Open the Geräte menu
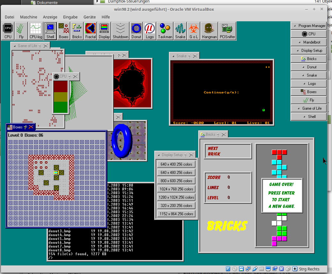Screen dimensions: 332x274 pyautogui.click(x=90, y=17)
